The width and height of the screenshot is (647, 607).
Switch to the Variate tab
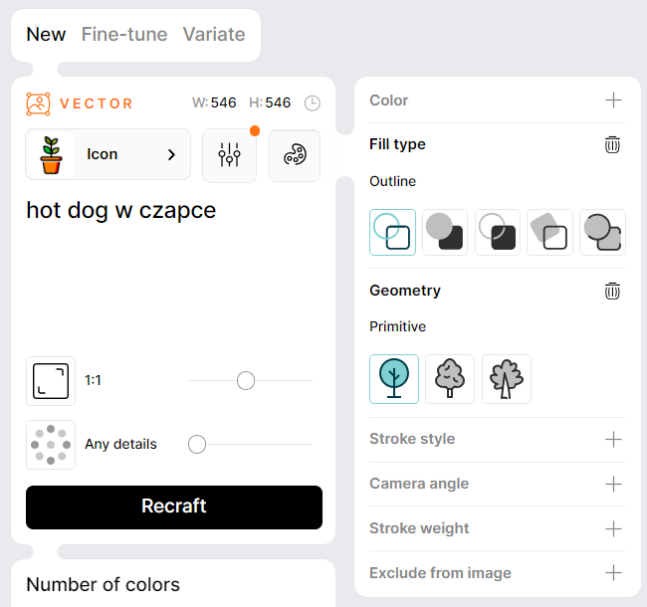(214, 34)
